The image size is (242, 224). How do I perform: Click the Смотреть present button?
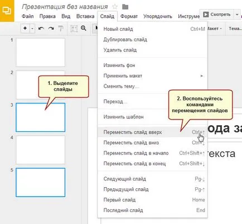(x=216, y=15)
